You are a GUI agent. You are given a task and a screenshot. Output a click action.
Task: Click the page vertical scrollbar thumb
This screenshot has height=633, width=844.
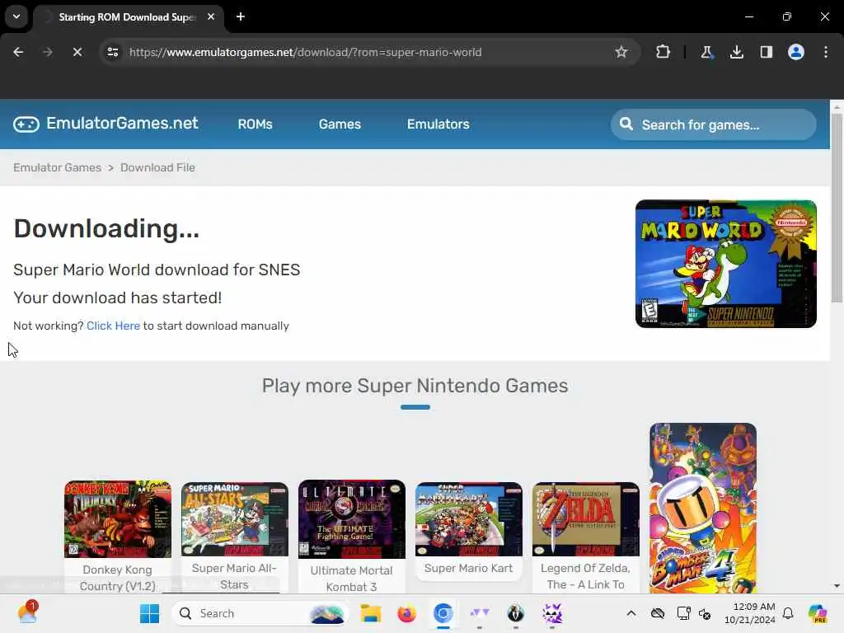[x=837, y=207]
